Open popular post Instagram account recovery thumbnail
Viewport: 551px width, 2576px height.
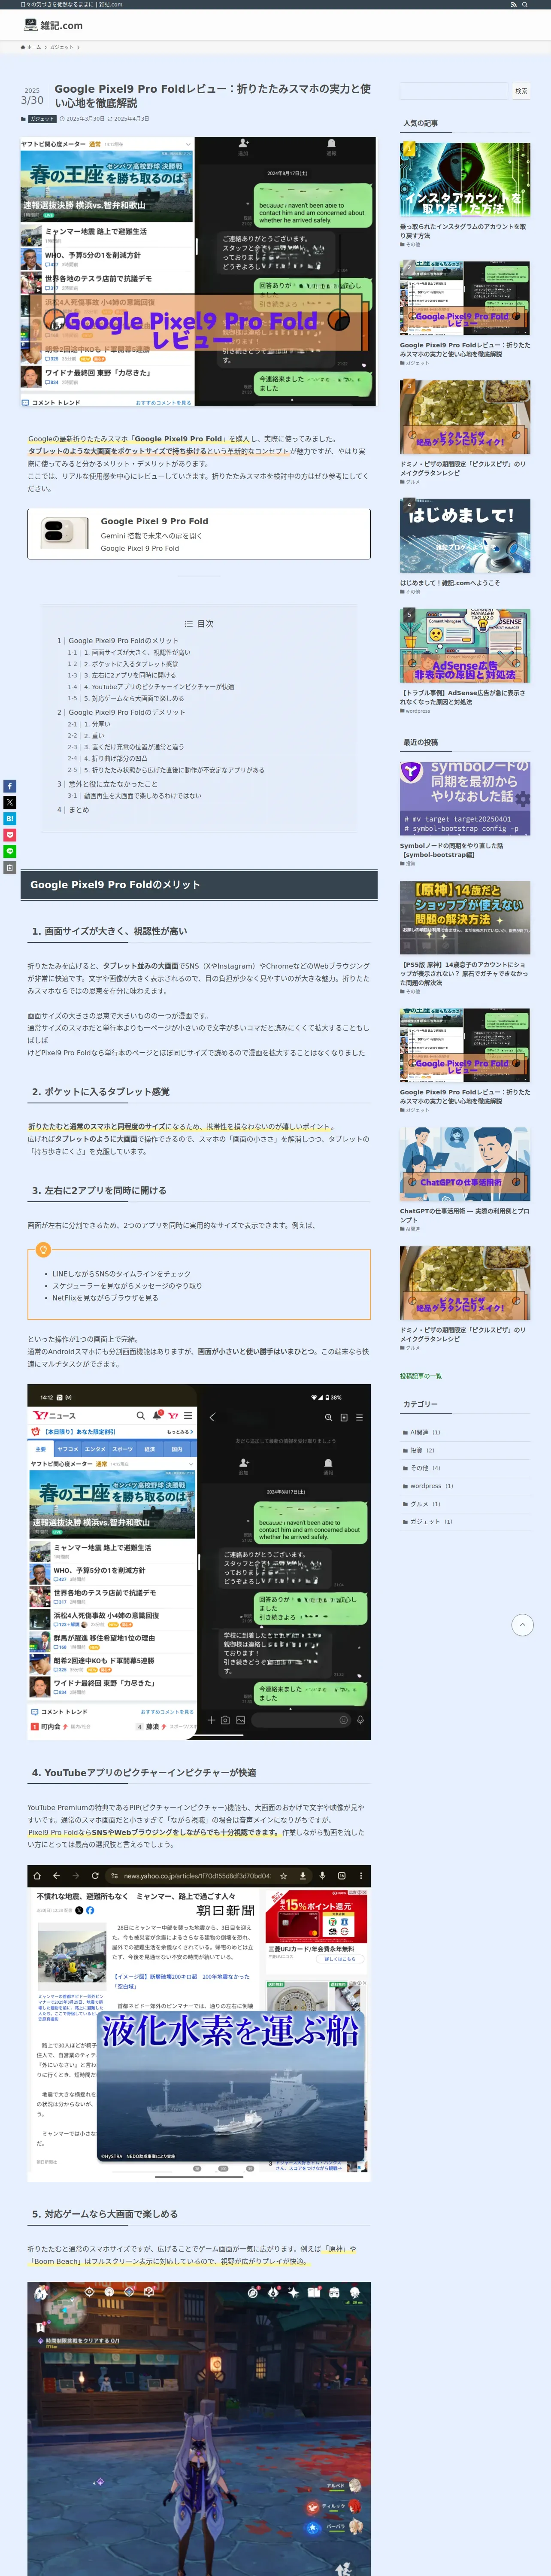tap(465, 180)
